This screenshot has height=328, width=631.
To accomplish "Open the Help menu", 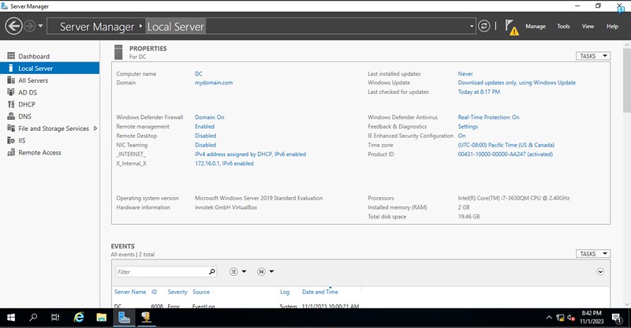I will coord(612,27).
